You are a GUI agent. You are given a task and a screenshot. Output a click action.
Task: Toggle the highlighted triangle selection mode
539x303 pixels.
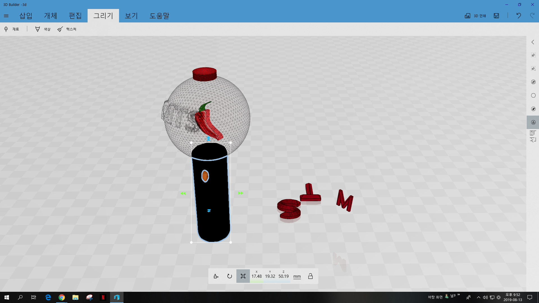533,122
